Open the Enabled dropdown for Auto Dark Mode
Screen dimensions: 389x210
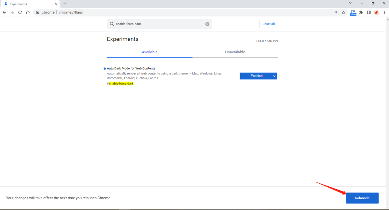click(258, 76)
